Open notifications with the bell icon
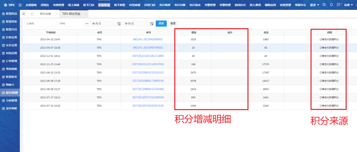357x152 pixels. point(331,5)
